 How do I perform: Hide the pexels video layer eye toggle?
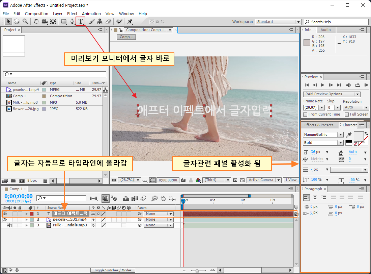point(5,220)
